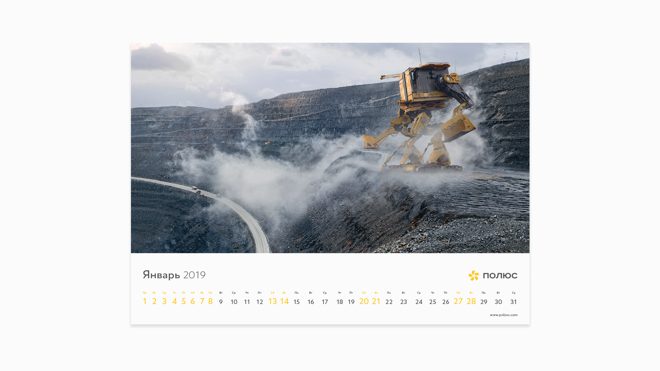This screenshot has width=660, height=371.
Task: Select date 25 on the calendar
Action: tap(432, 302)
